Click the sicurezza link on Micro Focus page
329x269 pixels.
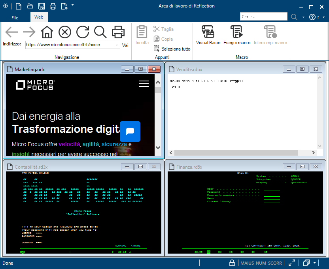coord(114,144)
